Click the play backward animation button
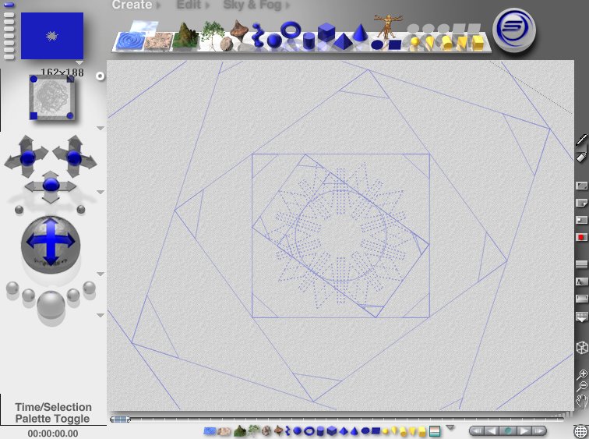The width and height of the screenshot is (589, 439). tap(491, 430)
